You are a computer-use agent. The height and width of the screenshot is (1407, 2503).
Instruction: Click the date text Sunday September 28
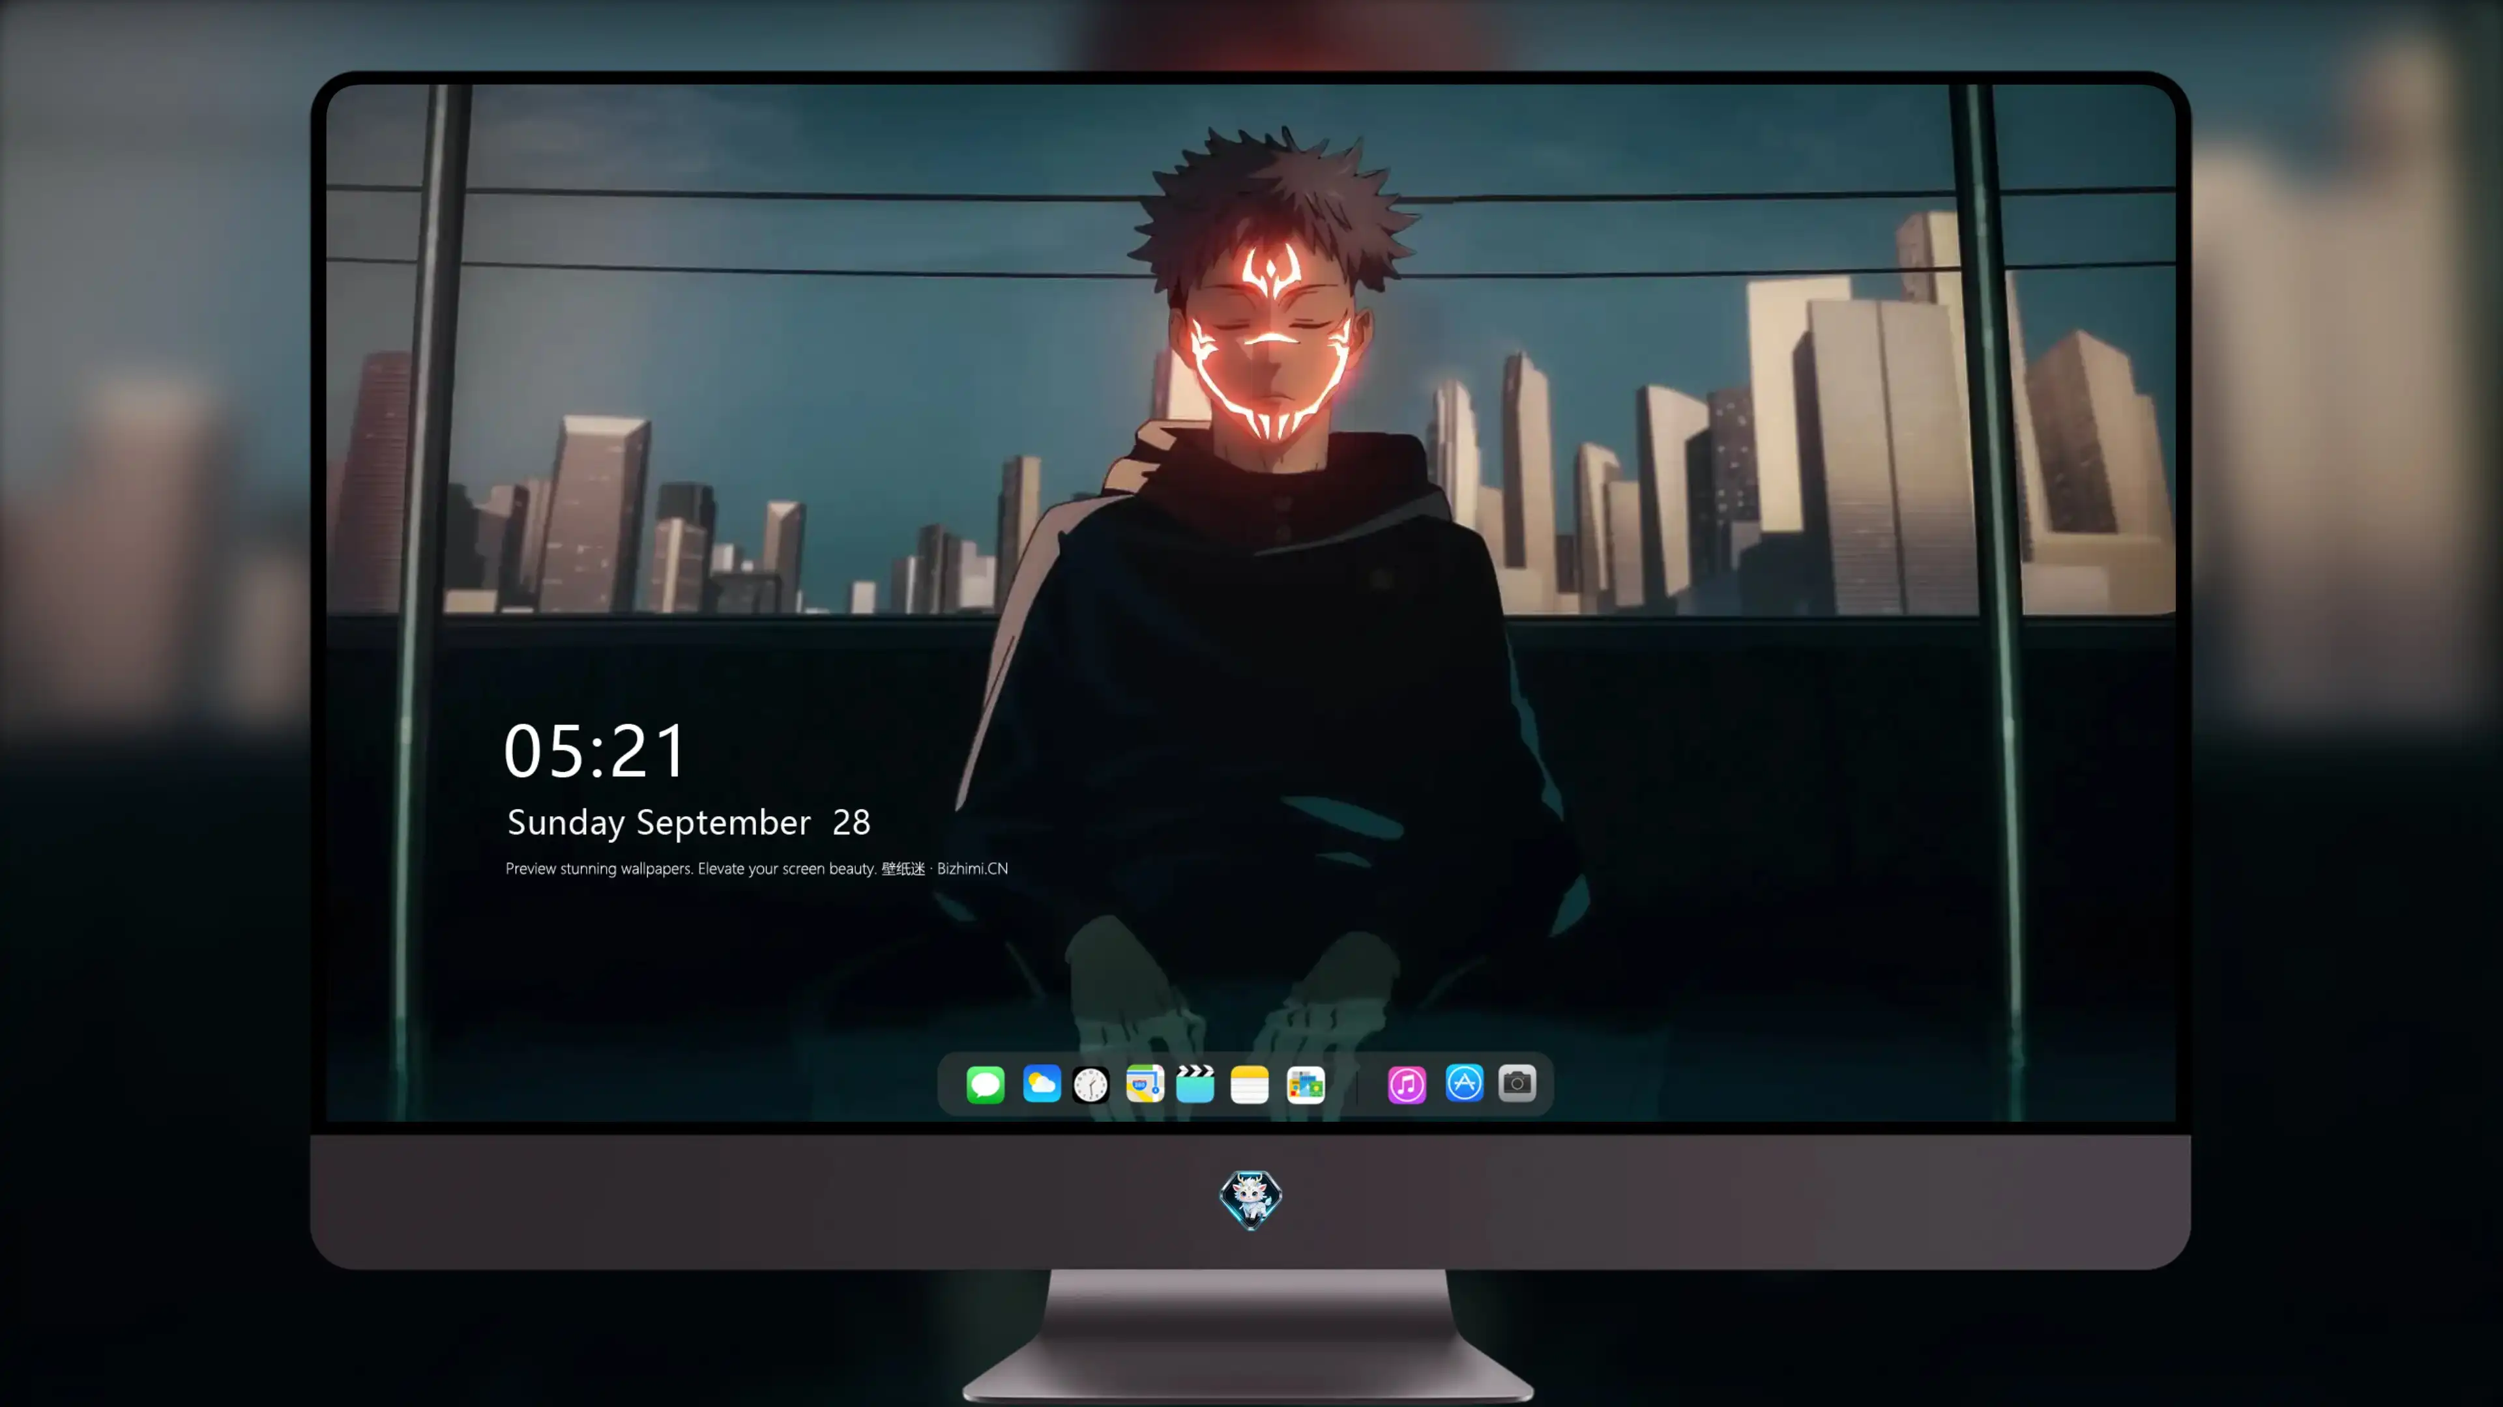689,823
